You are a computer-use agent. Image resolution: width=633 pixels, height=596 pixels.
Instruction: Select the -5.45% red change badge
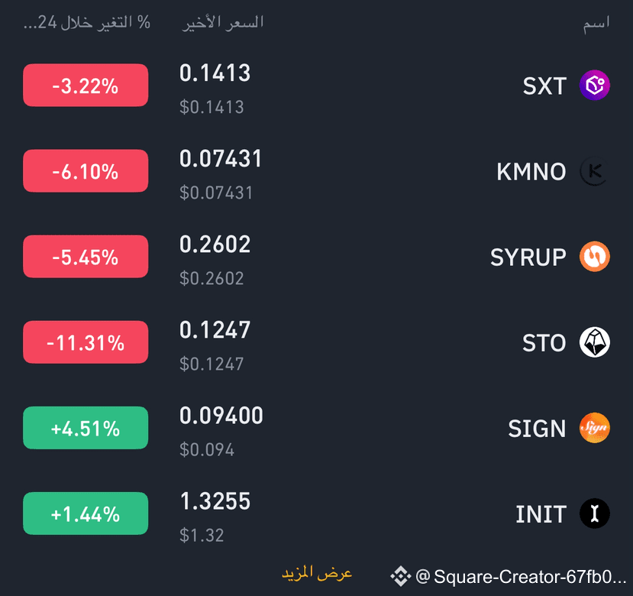86,257
